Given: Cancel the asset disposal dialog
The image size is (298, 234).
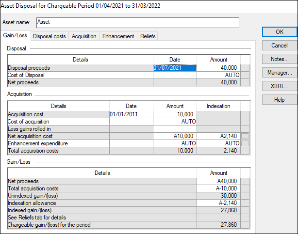Looking at the screenshot, I should click(279, 46).
